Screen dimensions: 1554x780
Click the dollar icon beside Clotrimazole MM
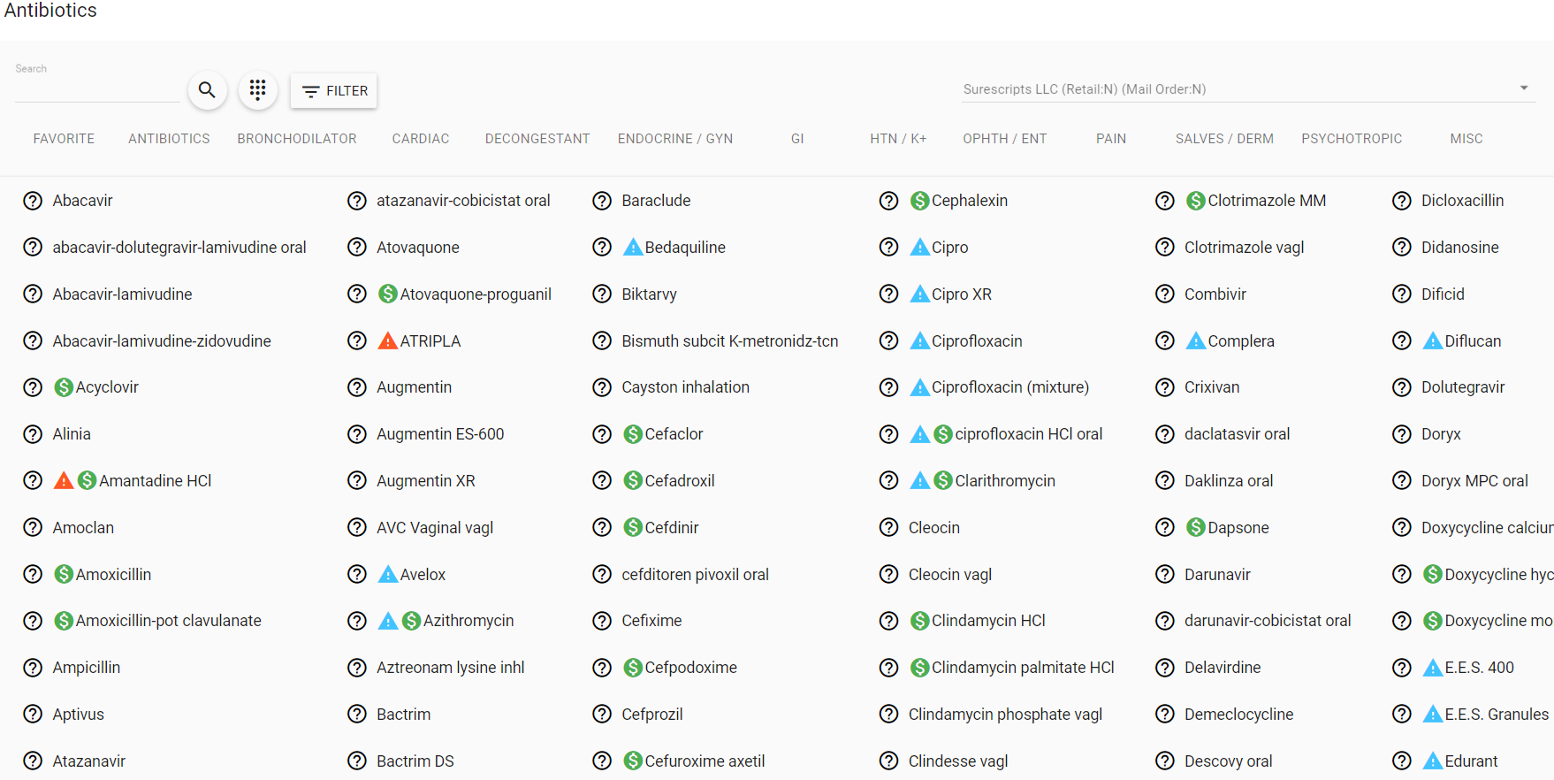(x=1195, y=201)
